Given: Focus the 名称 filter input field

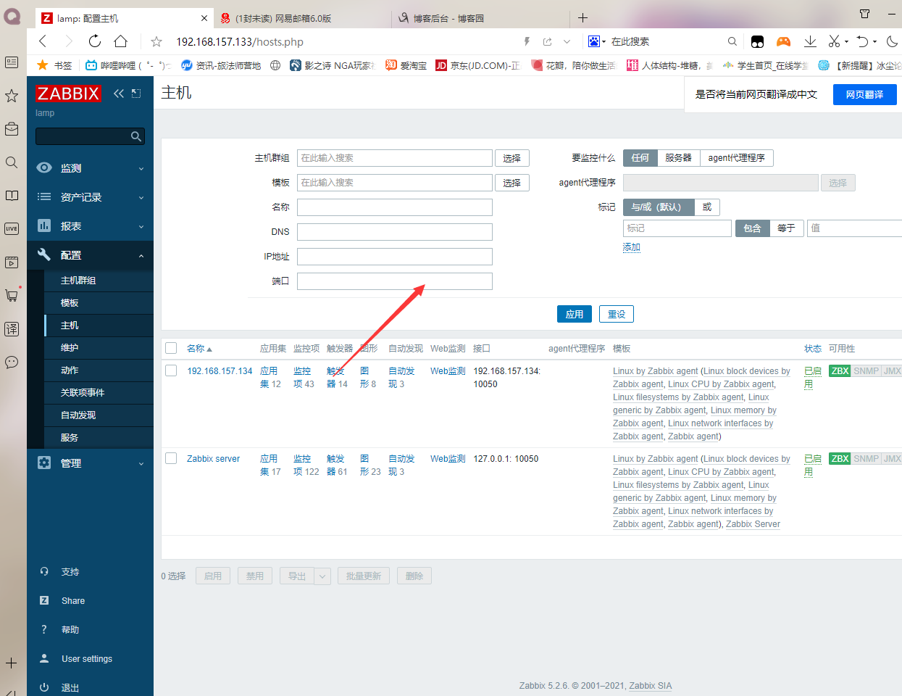Looking at the screenshot, I should click(x=395, y=207).
